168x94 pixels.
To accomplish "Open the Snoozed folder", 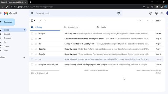I will 7,38.
